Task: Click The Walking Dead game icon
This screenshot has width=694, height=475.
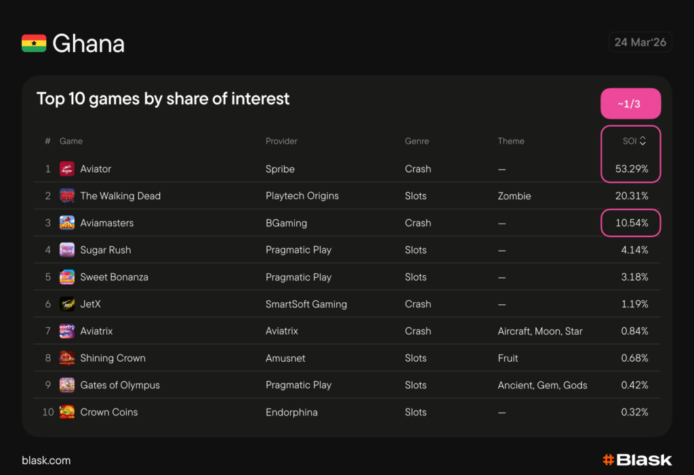Action: pyautogui.click(x=67, y=196)
